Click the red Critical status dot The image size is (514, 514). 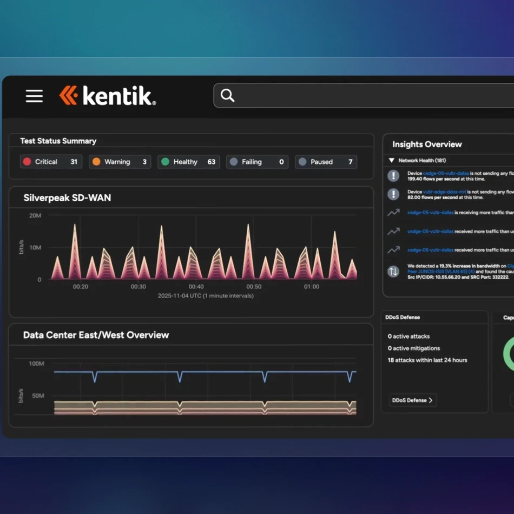pyautogui.click(x=27, y=162)
